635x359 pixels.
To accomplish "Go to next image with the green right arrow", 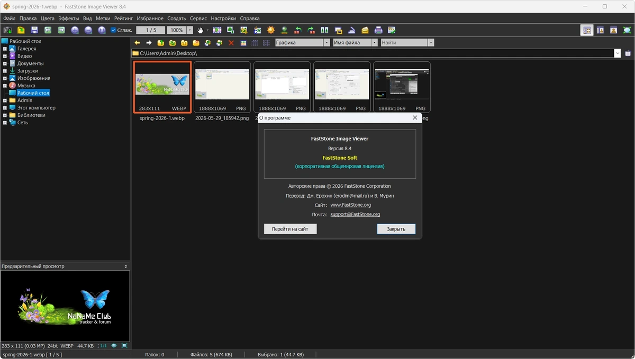I will coord(61,30).
